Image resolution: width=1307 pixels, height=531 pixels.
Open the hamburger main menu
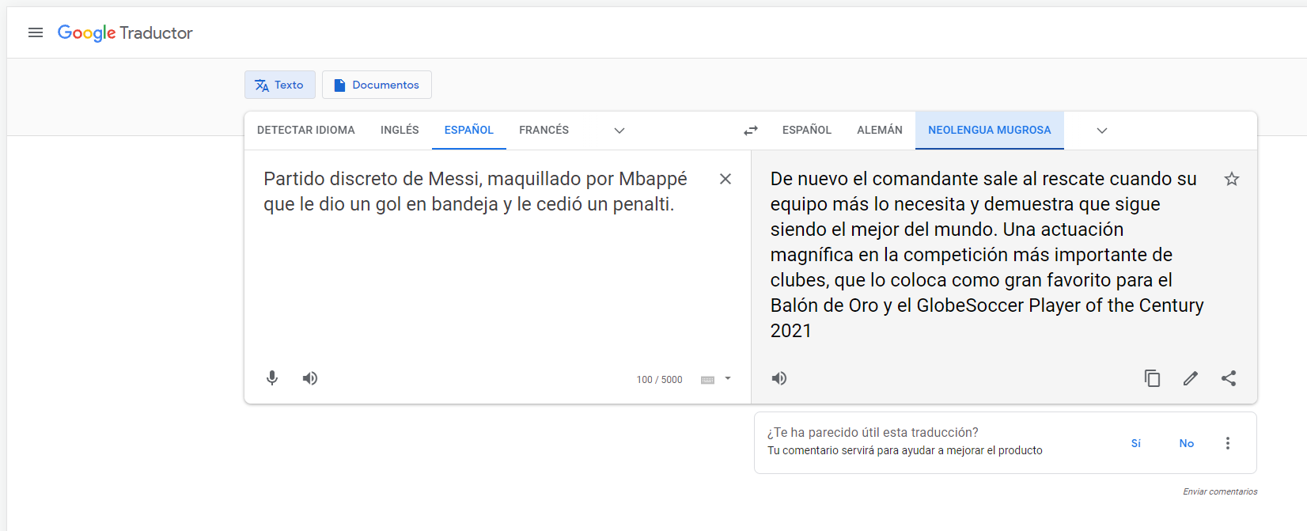click(x=36, y=32)
